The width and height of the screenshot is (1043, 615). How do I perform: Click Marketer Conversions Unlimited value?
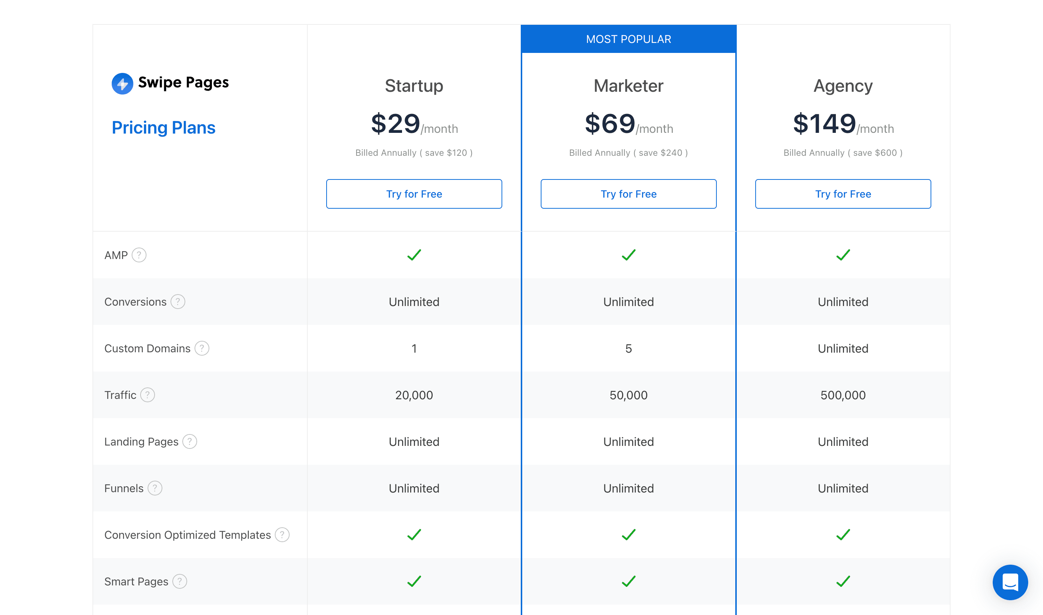point(628,302)
